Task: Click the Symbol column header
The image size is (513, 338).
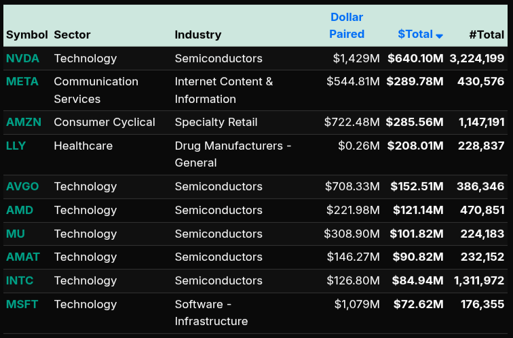Action: [27, 35]
